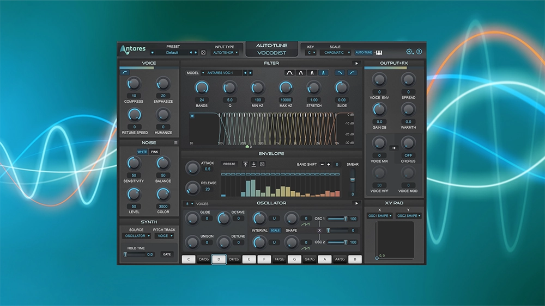Expand the Scale Chromatic dropdown
The image size is (545, 306).
pos(335,53)
